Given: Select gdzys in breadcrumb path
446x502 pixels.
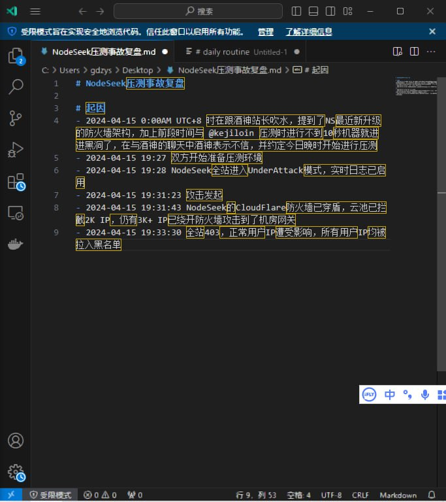Looking at the screenshot, I should click(x=101, y=70).
